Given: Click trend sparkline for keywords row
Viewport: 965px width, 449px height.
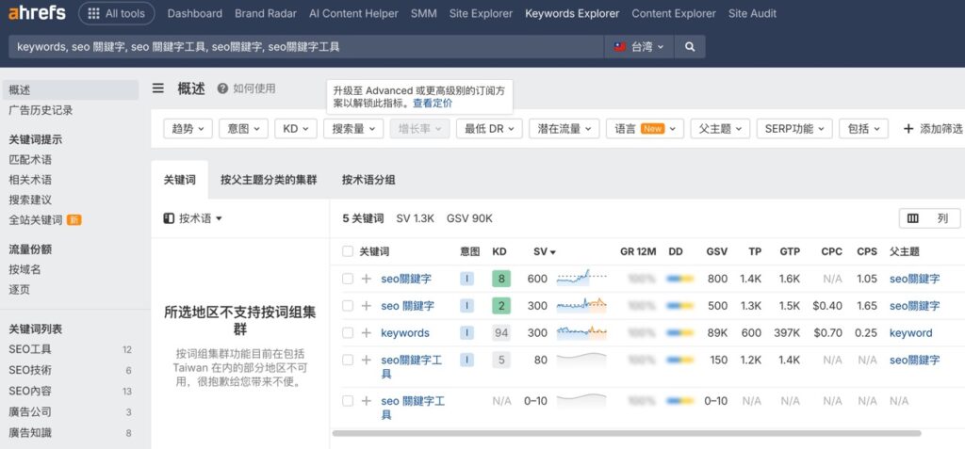Looking at the screenshot, I should click(x=581, y=333).
